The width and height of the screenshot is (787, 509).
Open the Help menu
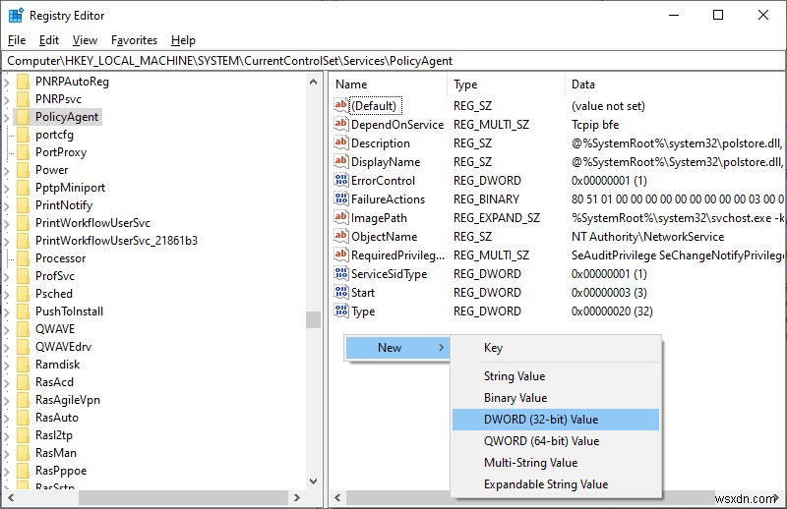[x=183, y=40]
